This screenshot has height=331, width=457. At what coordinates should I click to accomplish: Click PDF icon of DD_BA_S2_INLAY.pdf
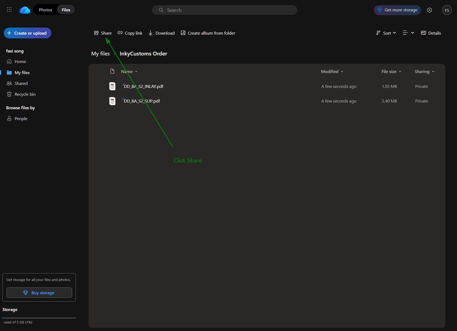click(112, 86)
